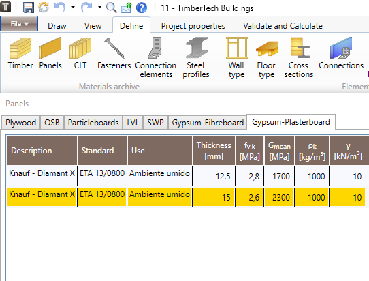Click the ρk 1000 cell in the highlighted row
The width and height of the screenshot is (369, 281).
(312, 197)
